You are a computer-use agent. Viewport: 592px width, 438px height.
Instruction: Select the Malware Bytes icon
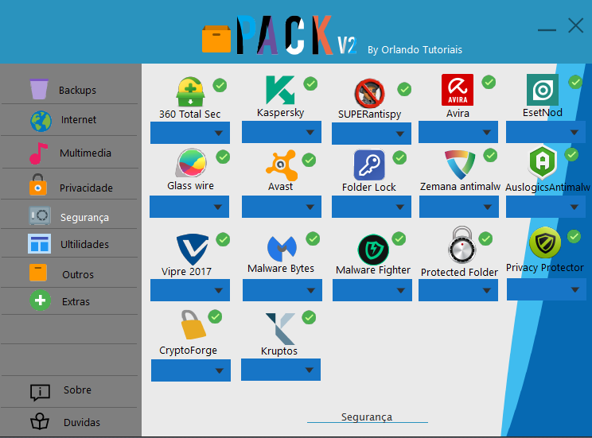[x=282, y=249]
